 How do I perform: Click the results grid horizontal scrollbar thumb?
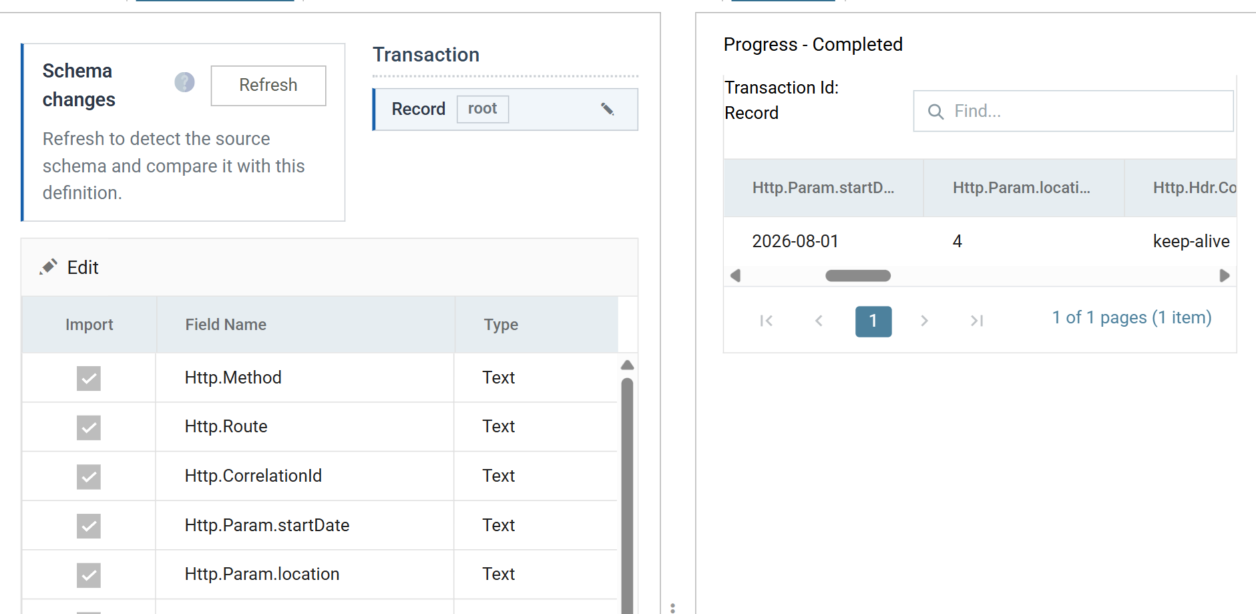point(858,276)
